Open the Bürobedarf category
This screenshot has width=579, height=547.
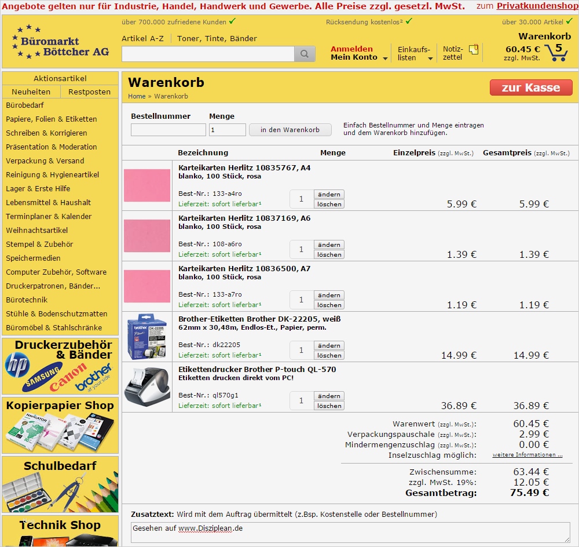[25, 105]
